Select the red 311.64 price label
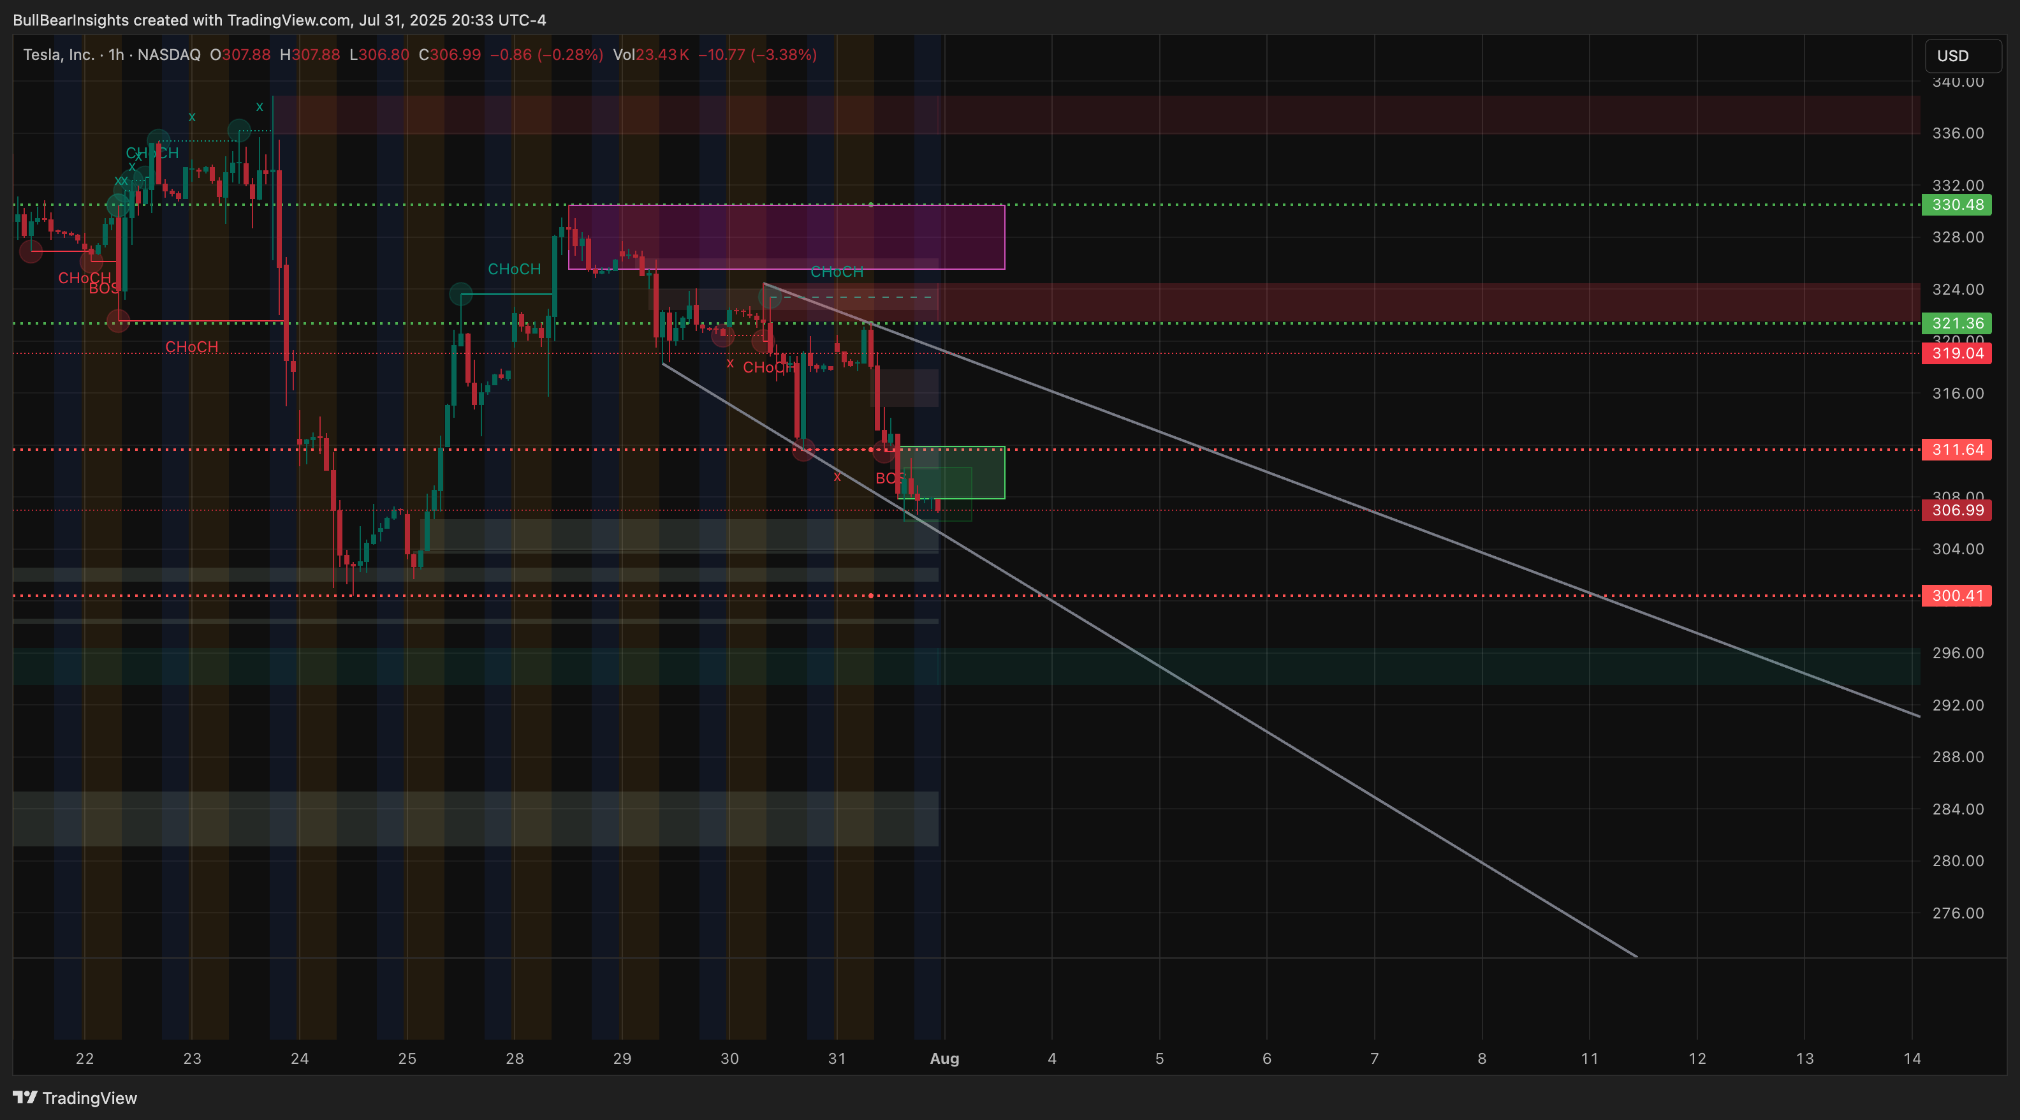Screen dimensions: 2020x1120 [x=1956, y=450]
